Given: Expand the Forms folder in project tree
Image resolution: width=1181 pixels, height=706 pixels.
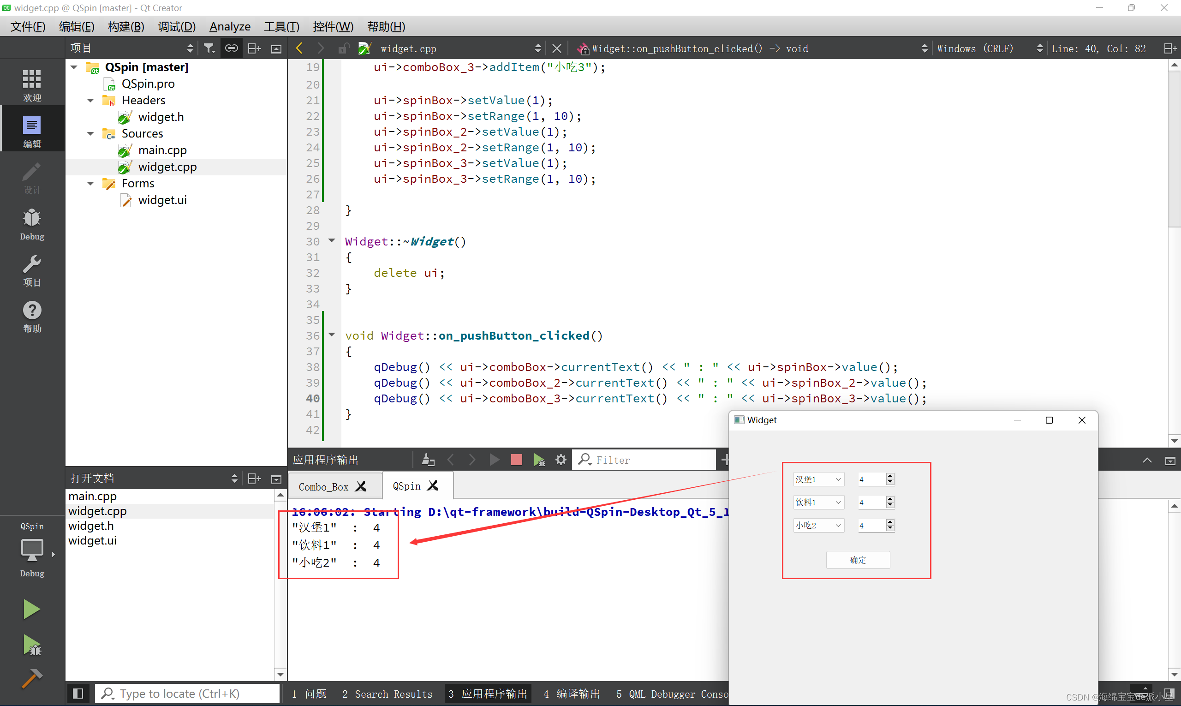Looking at the screenshot, I should 90,183.
